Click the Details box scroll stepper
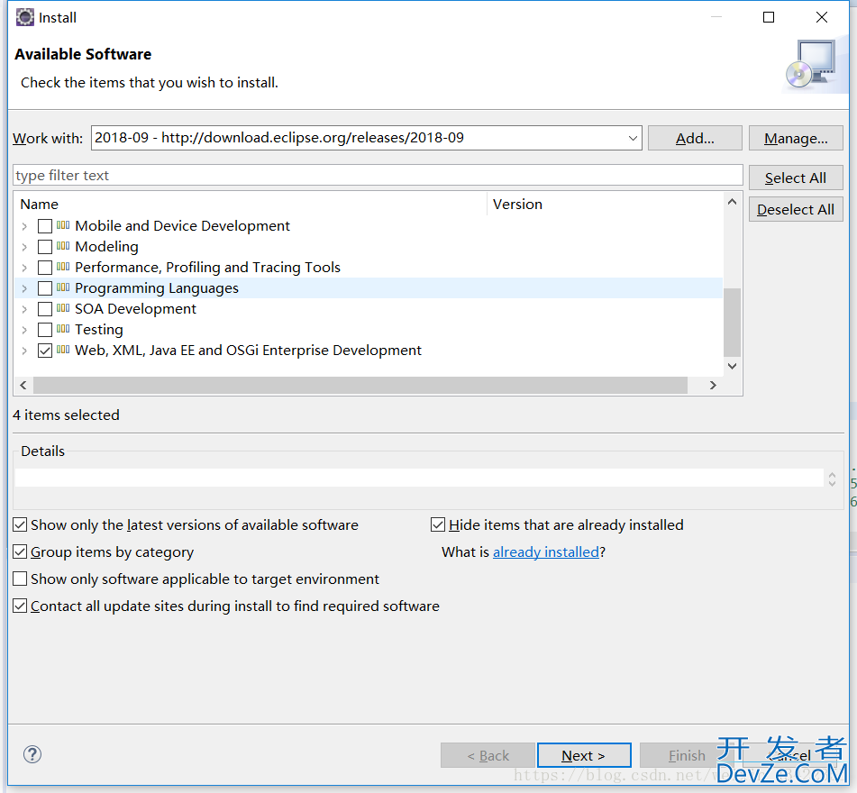The width and height of the screenshot is (857, 793). (x=832, y=479)
